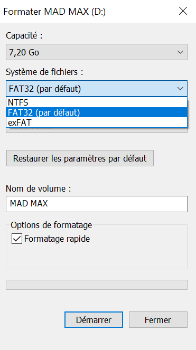196x350 pixels.
Task: Start formatting with the Démarrer button
Action: (x=94, y=319)
